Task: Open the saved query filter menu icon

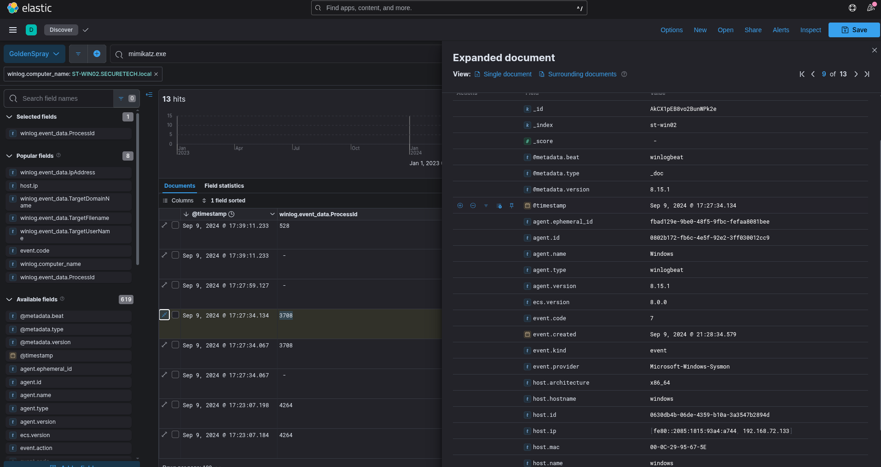Action: coord(78,54)
